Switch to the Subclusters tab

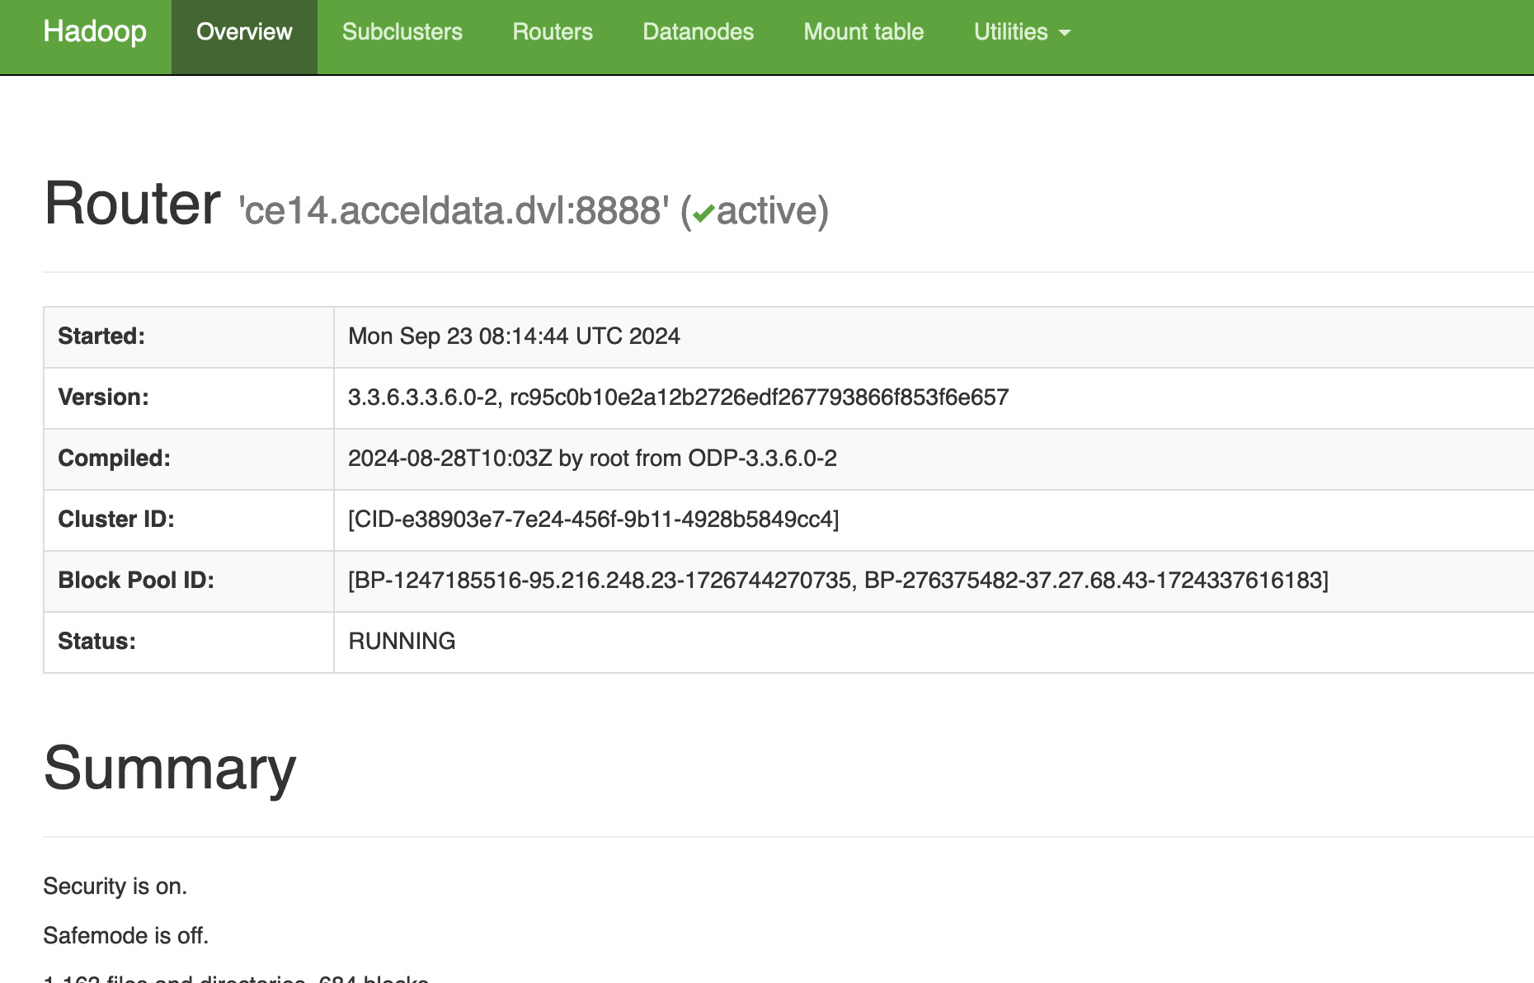pos(402,31)
